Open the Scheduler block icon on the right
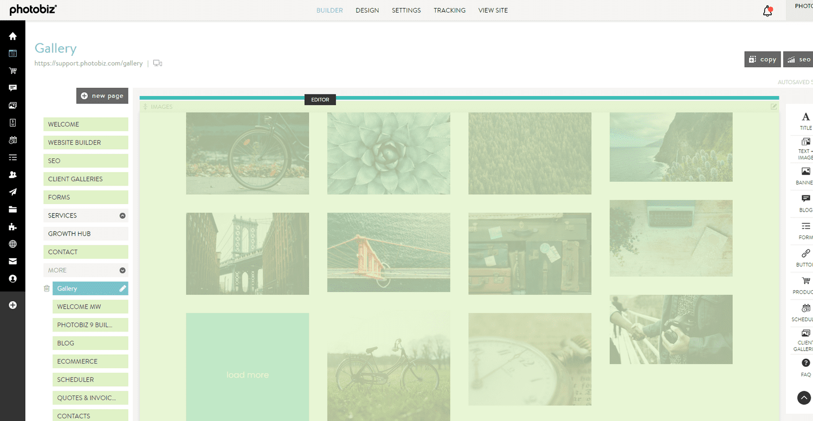The height and width of the screenshot is (421, 813). click(805, 308)
